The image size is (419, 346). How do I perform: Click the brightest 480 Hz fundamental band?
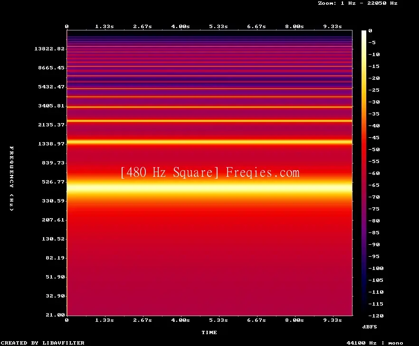pos(209,187)
